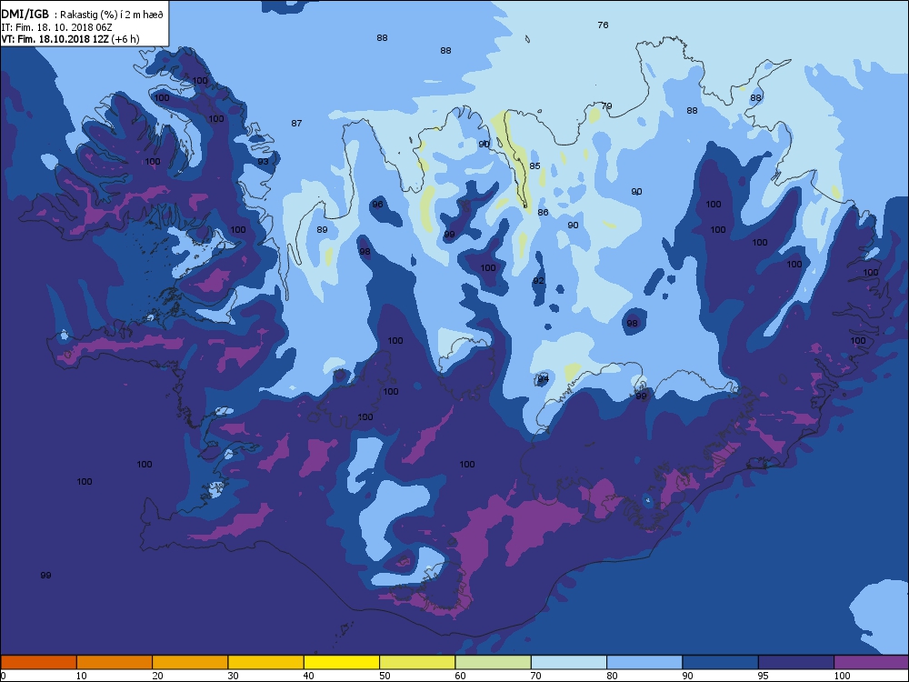
Task: Click the humidity value 85 on the map
Action: 534,165
